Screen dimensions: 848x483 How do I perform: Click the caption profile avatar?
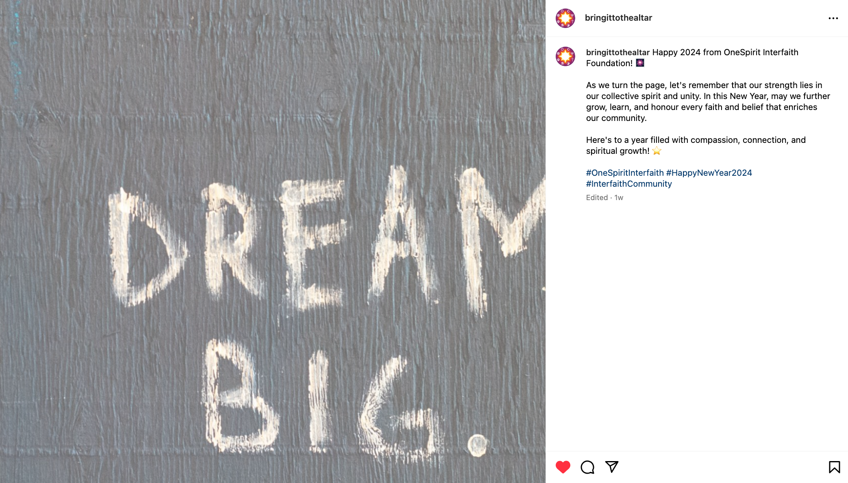tap(565, 56)
